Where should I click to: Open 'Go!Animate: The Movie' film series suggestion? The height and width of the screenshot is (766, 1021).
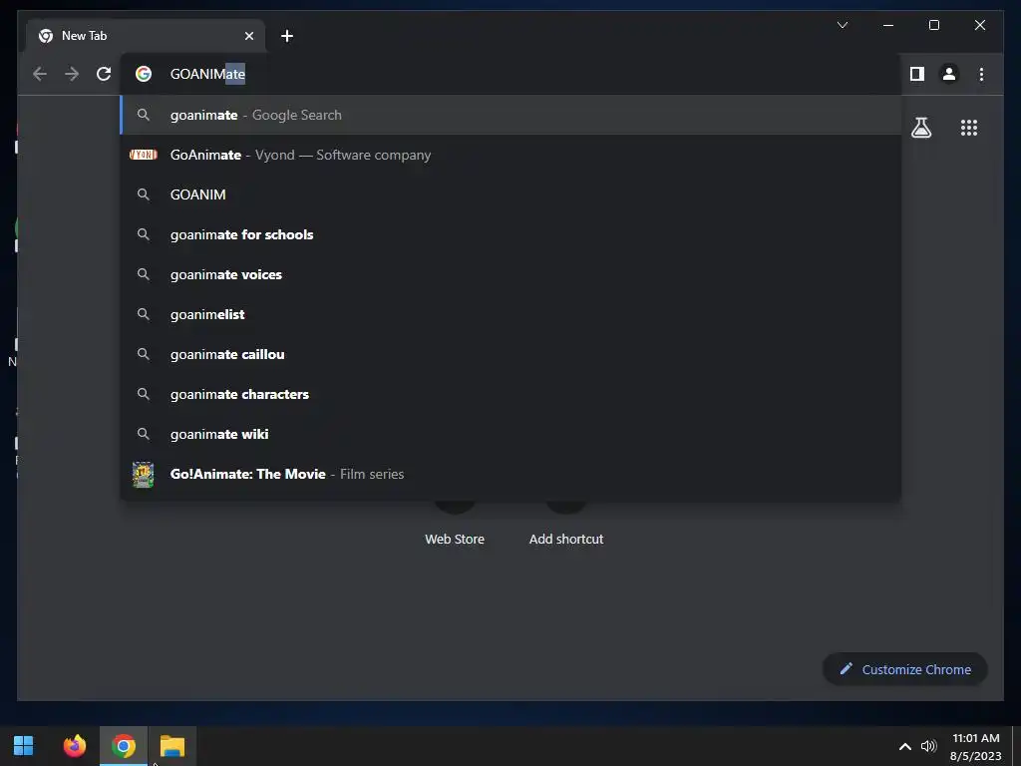510,474
